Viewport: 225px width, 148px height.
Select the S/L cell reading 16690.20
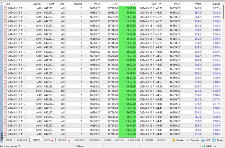(113, 56)
